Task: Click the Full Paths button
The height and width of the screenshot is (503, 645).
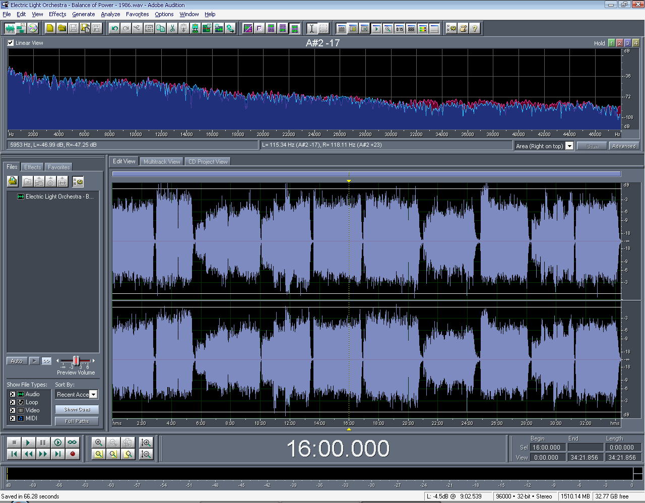Action: (77, 421)
